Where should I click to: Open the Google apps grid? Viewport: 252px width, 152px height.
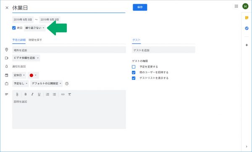pos(236,6)
